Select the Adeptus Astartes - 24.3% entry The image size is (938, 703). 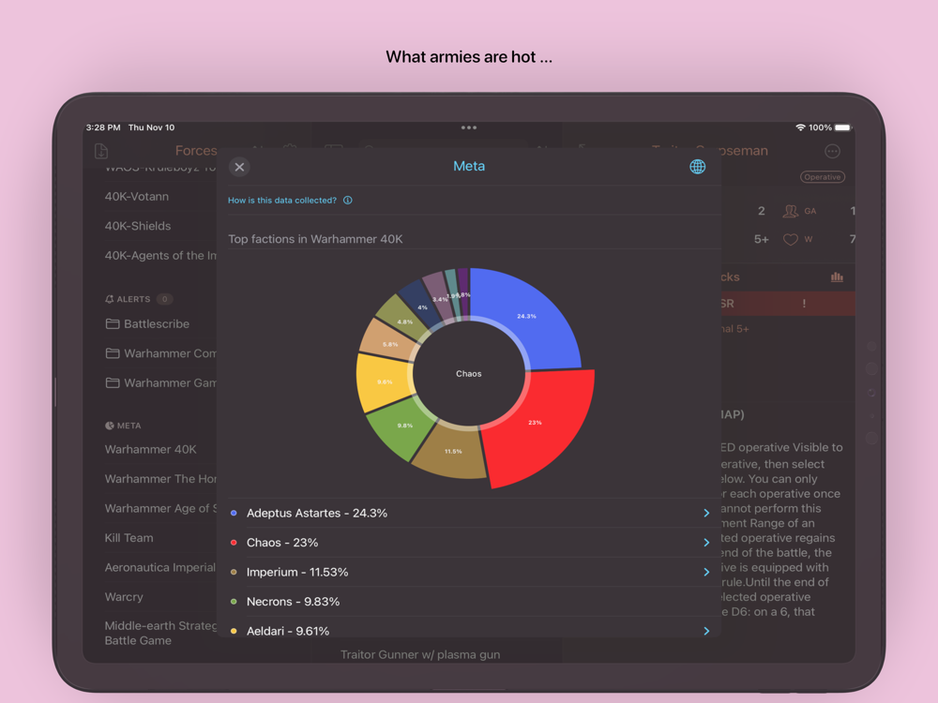469,513
